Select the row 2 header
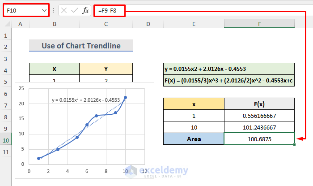Image resolution: width=313 pixels, height=186 pixels. pos(5,47)
